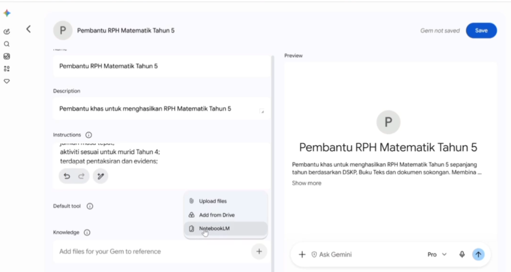Send the prompt with arrow button
511x272 pixels.
point(478,255)
